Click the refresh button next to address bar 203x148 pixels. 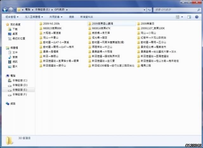click(x=149, y=10)
